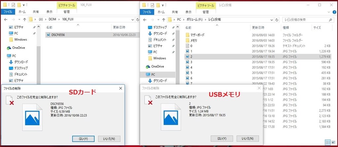Screen dimensions: 338x147
Task: Open 共有 tab in right Explorer window
Action: pos(175,12)
